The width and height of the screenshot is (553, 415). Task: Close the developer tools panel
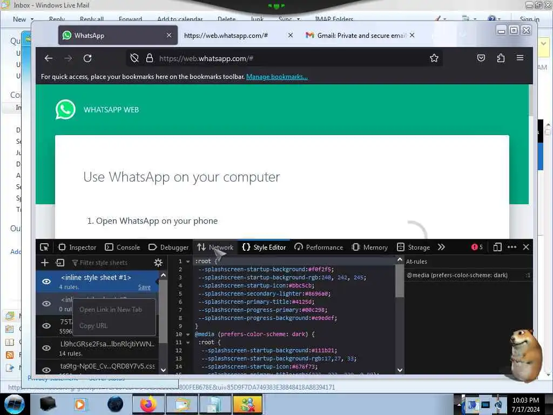click(526, 247)
